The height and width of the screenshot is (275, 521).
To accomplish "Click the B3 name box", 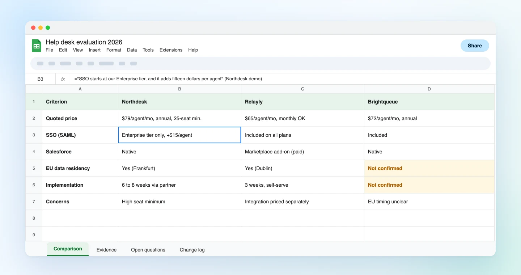I will (40, 79).
